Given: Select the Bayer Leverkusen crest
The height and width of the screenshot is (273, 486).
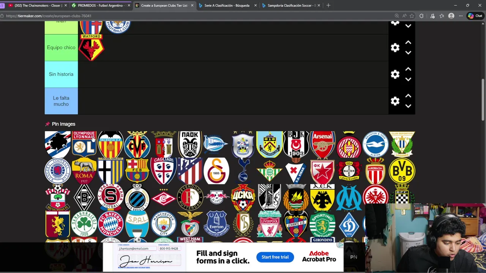Looking at the screenshot, I should click(349, 171).
